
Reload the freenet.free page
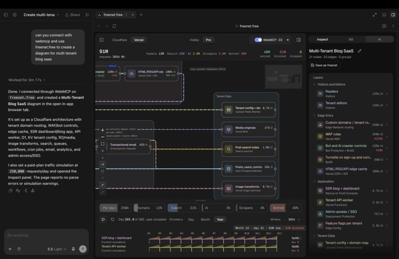tap(114, 26)
